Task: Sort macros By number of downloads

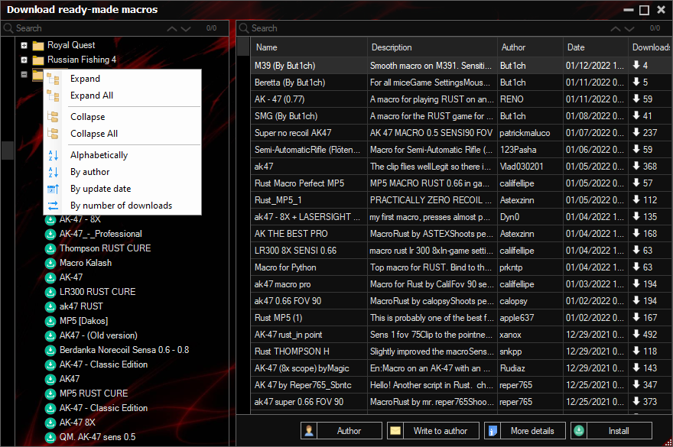Action: pyautogui.click(x=122, y=206)
